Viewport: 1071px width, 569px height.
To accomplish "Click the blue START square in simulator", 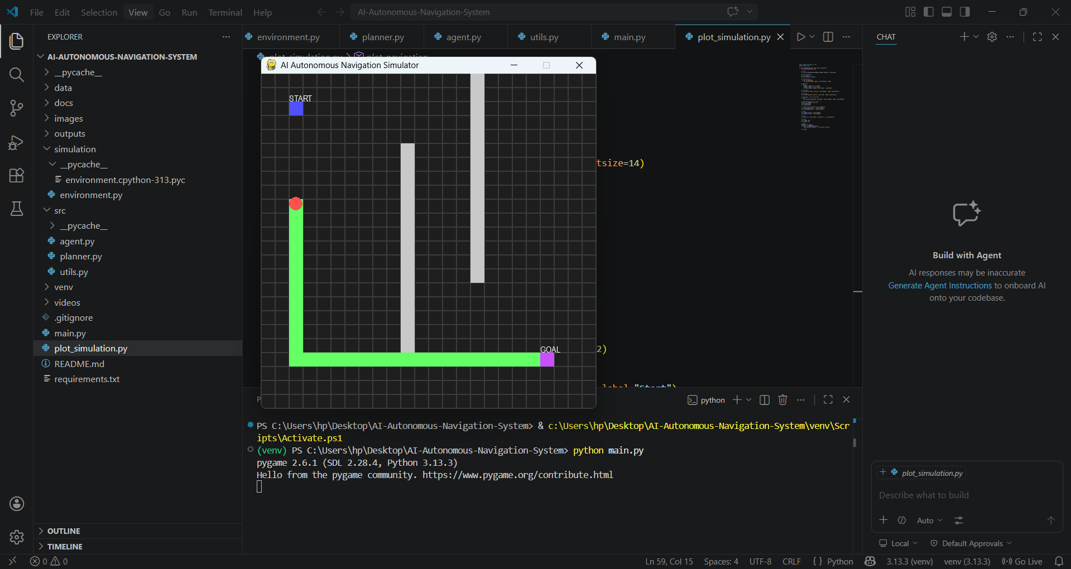I will 296,108.
